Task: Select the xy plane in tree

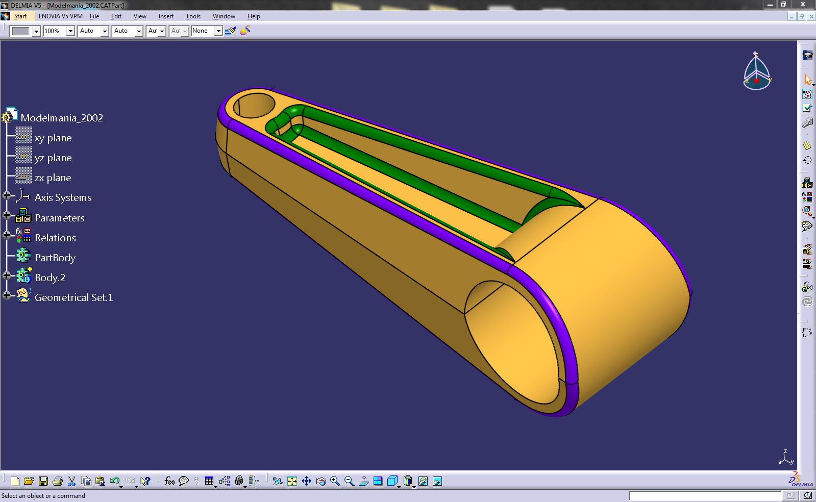Action: tap(53, 138)
